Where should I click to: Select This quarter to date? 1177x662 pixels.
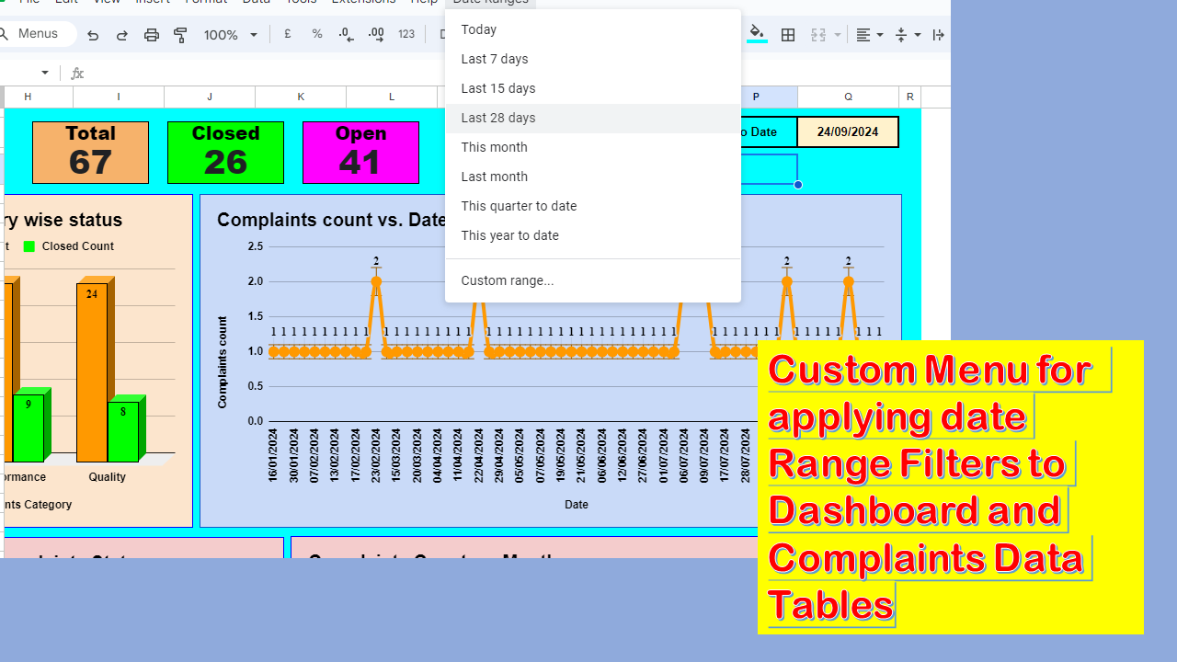(x=593, y=206)
